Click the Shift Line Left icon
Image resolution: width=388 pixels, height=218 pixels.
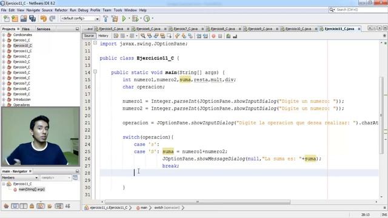(199, 36)
